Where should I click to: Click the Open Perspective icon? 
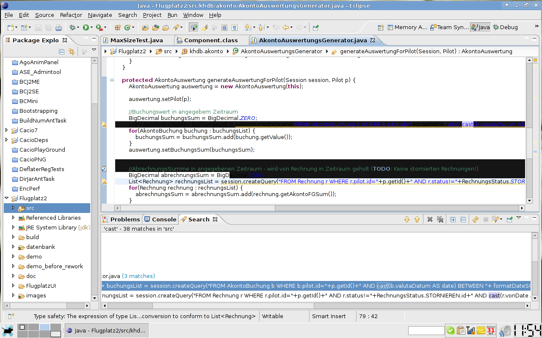pyautogui.click(x=381, y=27)
